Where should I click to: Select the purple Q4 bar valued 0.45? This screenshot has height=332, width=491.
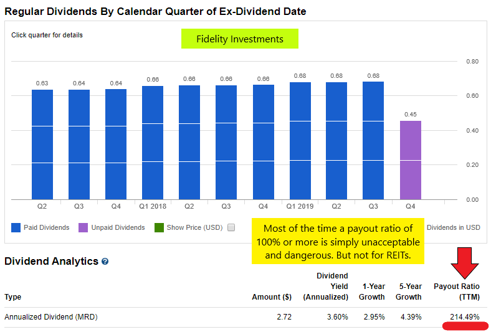[410, 160]
